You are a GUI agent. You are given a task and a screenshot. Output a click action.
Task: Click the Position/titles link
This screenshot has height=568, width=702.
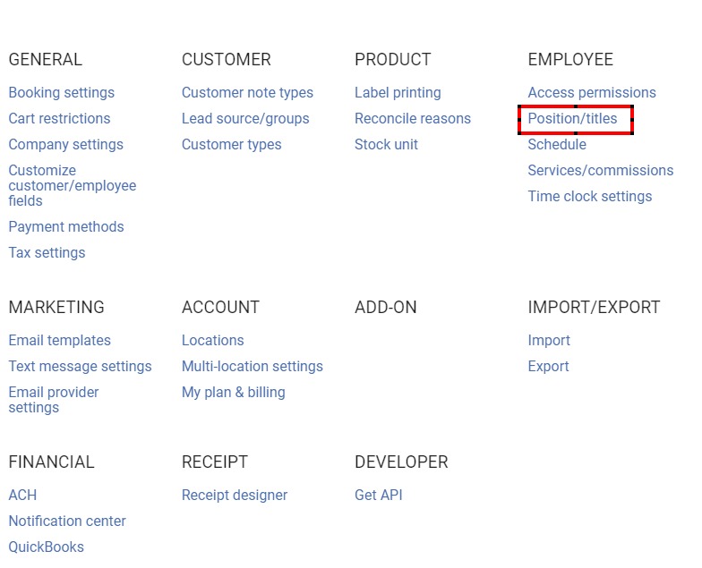[572, 119]
